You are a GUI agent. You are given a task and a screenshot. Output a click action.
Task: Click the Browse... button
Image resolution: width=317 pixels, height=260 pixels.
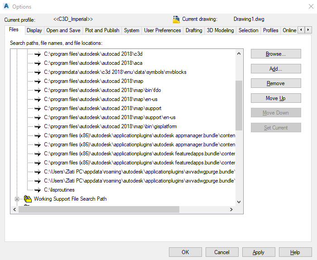point(276,54)
